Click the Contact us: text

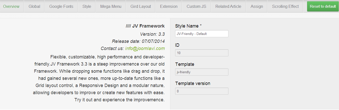coord(112,48)
